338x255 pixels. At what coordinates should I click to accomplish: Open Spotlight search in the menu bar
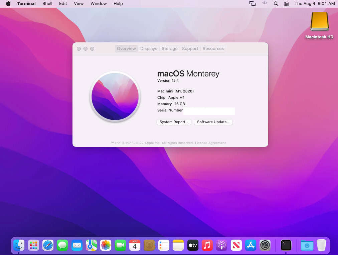coord(276,4)
